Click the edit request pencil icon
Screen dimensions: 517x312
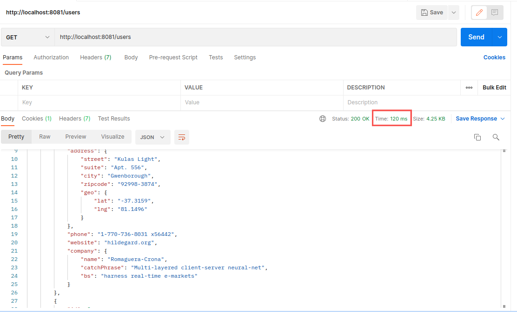point(478,13)
